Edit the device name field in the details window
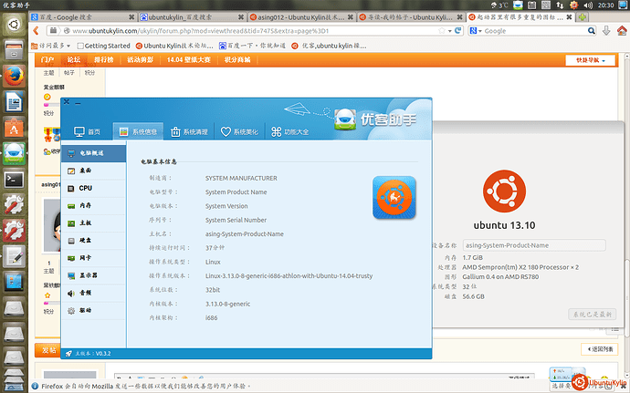Image resolution: width=630 pixels, height=393 pixels. point(534,245)
